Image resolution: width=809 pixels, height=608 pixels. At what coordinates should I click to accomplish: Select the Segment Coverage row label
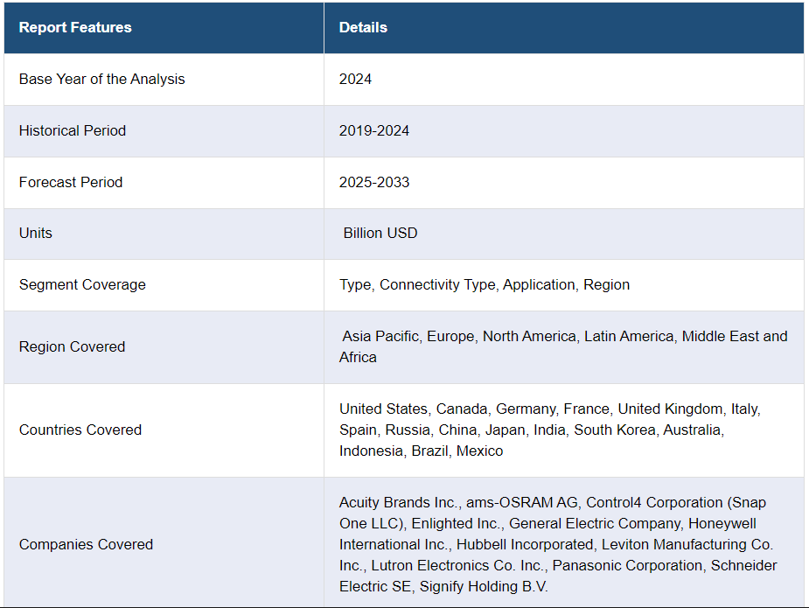[82, 284]
